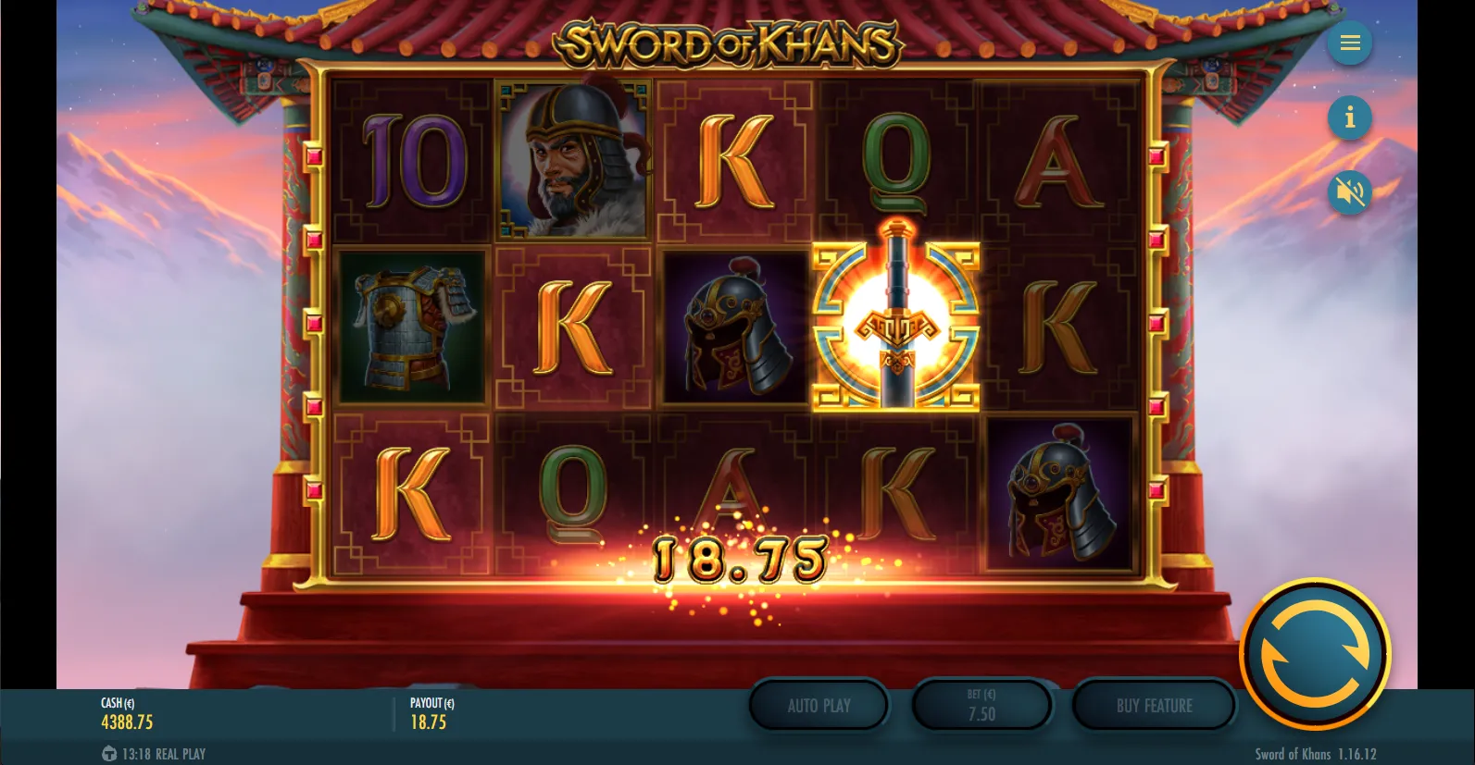This screenshot has width=1475, height=765.
Task: Click the 18.75 win amount display
Action: click(x=739, y=561)
